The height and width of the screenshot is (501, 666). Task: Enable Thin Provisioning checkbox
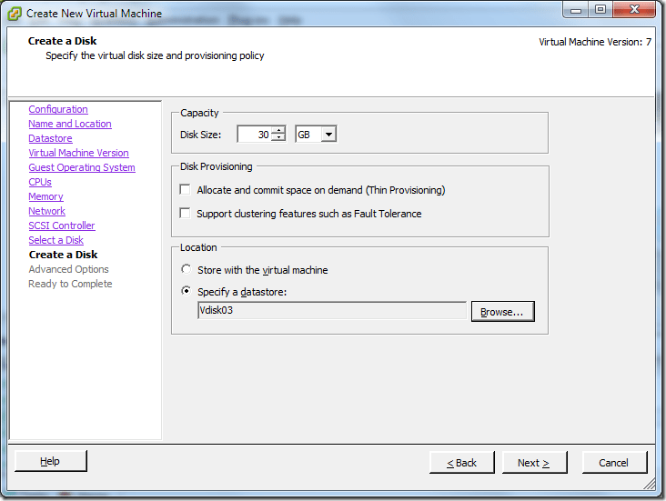186,189
